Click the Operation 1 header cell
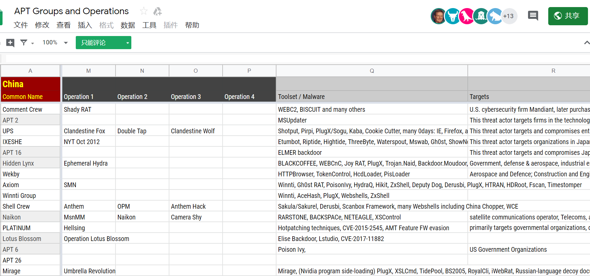Viewport: 590px width, 276px height. [x=89, y=97]
